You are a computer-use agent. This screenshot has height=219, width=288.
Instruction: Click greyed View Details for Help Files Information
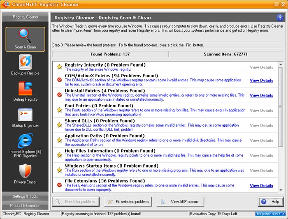click(x=261, y=156)
